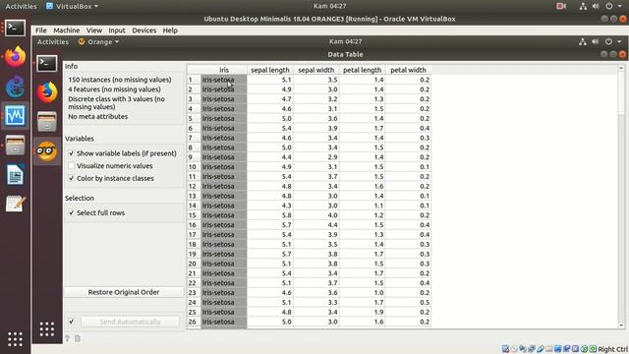The width and height of the screenshot is (629, 354).
Task: Click Activities in the guest top bar
Action: pos(52,41)
